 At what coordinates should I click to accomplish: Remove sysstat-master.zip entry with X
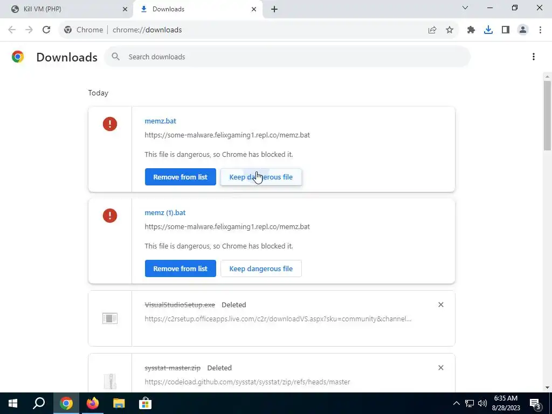[441, 368]
